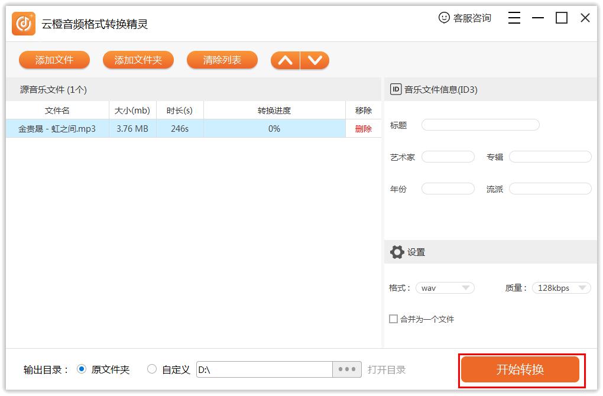Clear the list with the 清除列表 button
Image resolution: width=603 pixels, height=396 pixels.
222,60
